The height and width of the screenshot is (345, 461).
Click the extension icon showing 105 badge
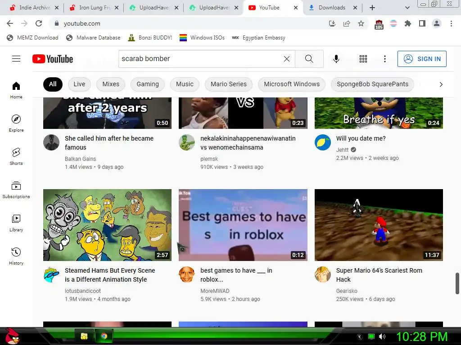point(379,24)
